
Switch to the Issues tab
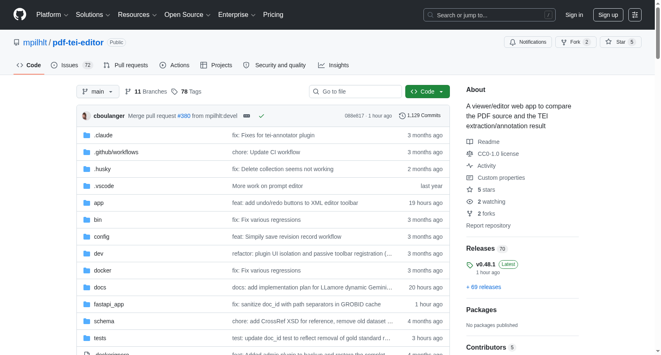click(72, 65)
